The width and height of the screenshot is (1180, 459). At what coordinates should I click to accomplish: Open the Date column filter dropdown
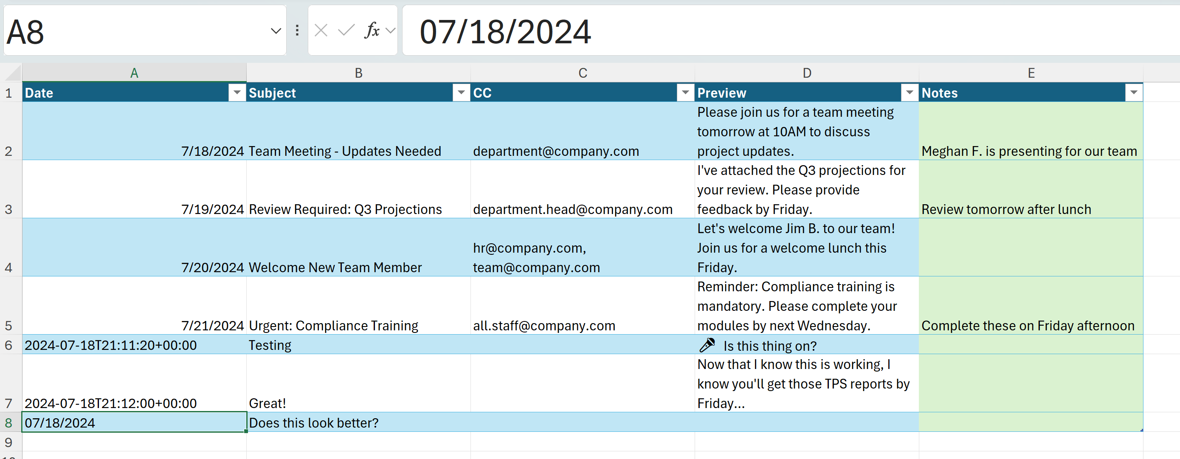pyautogui.click(x=237, y=93)
